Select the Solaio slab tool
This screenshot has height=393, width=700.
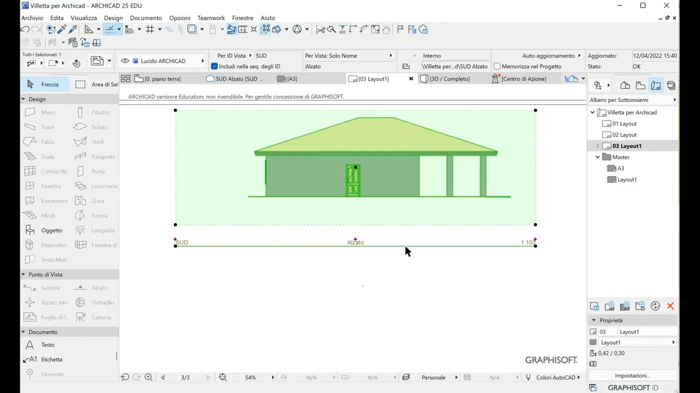(x=94, y=127)
